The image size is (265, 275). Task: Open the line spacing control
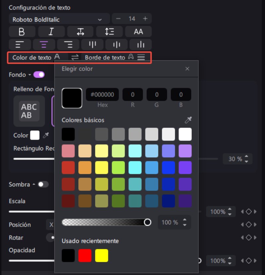coord(109,31)
